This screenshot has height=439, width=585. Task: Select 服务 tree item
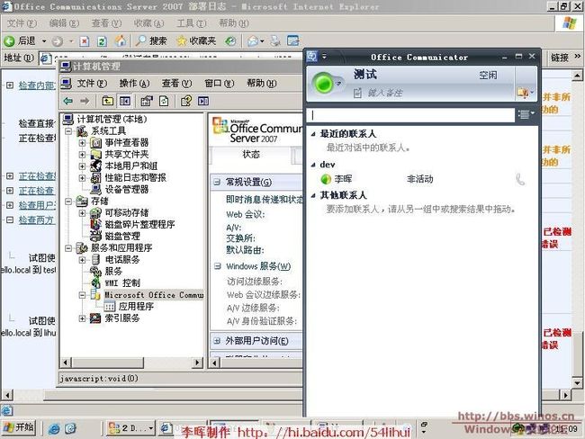click(113, 271)
